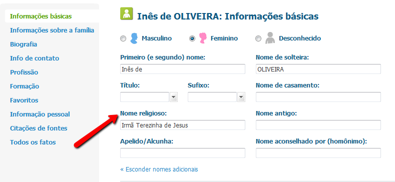This screenshot has width=395, height=182.
Task: Click the Nome de casamento input field
Action: [318, 97]
